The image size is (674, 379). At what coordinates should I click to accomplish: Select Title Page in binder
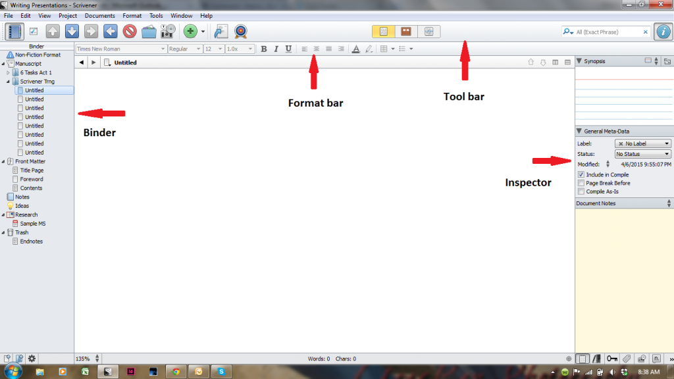tap(32, 170)
